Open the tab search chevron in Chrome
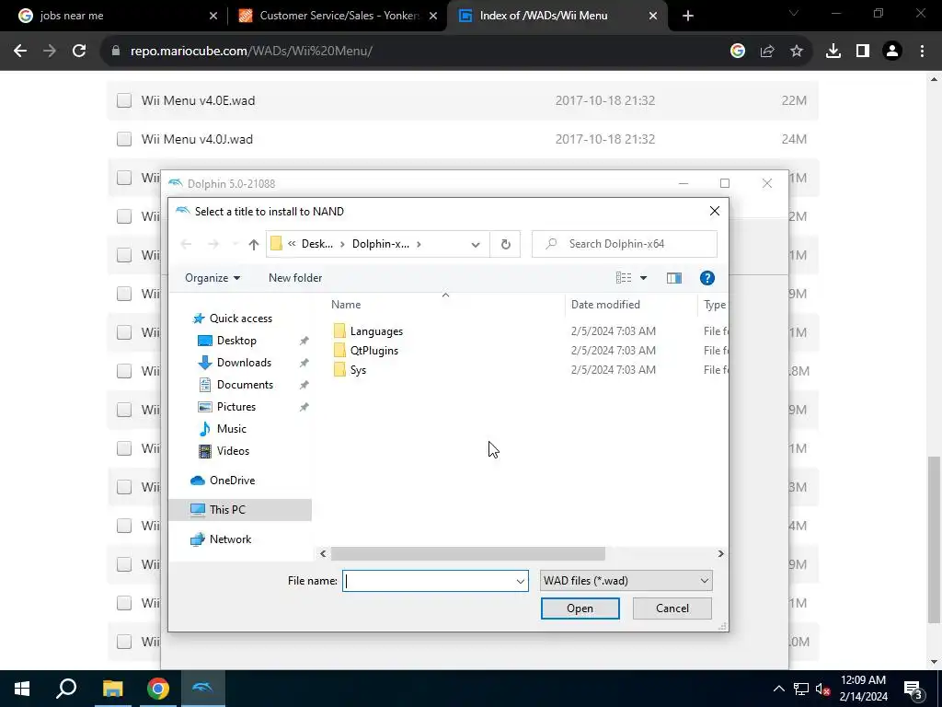 794,14
